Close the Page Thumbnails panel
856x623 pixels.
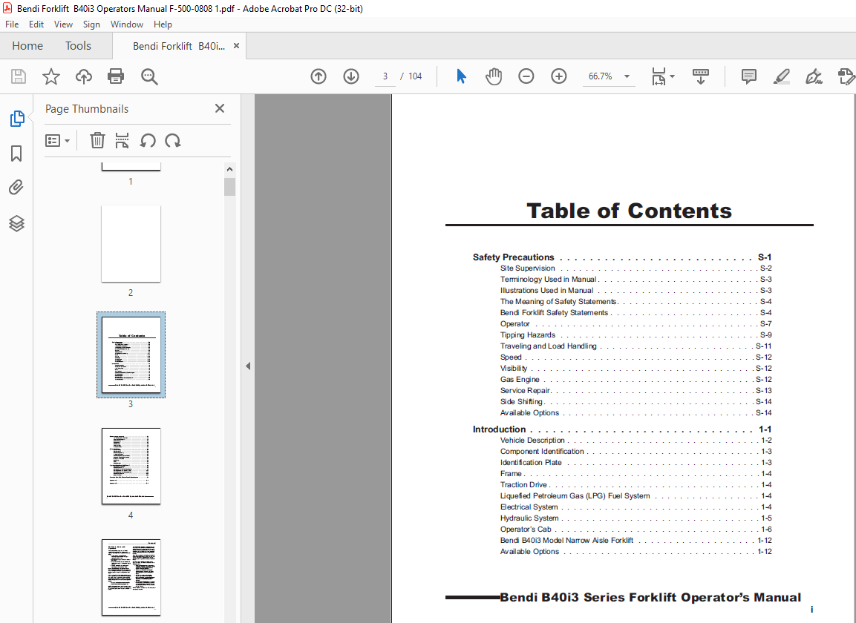220,108
